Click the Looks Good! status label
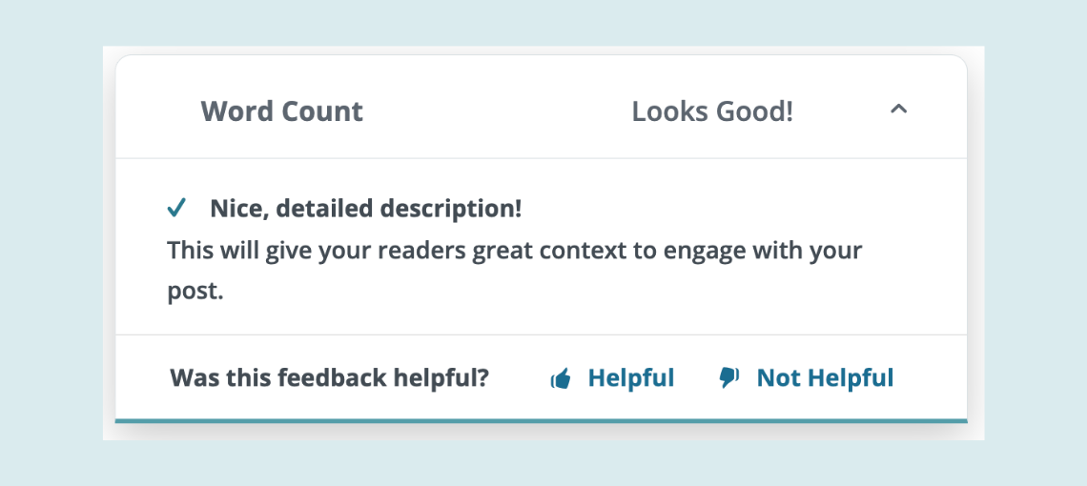Screen dimensions: 1087x486 click(x=712, y=111)
